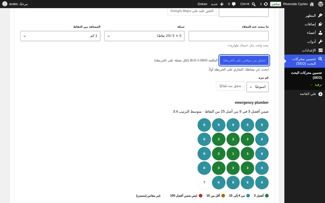This screenshot has width=325, height=203.
Task: Open the Dokan admin bar item
Action: 202,4
